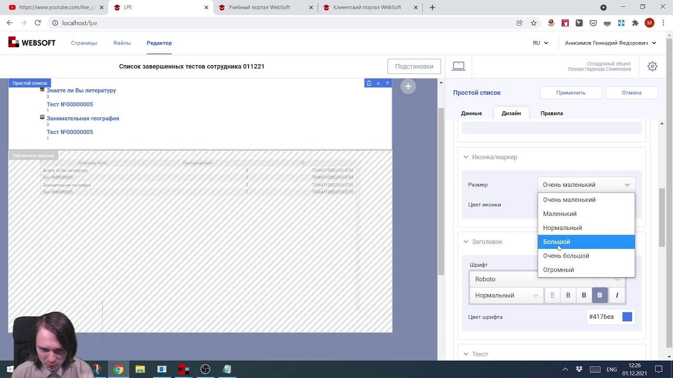Screen dimensions: 673x378
Task: Open the blue font color swatch
Action: point(627,317)
